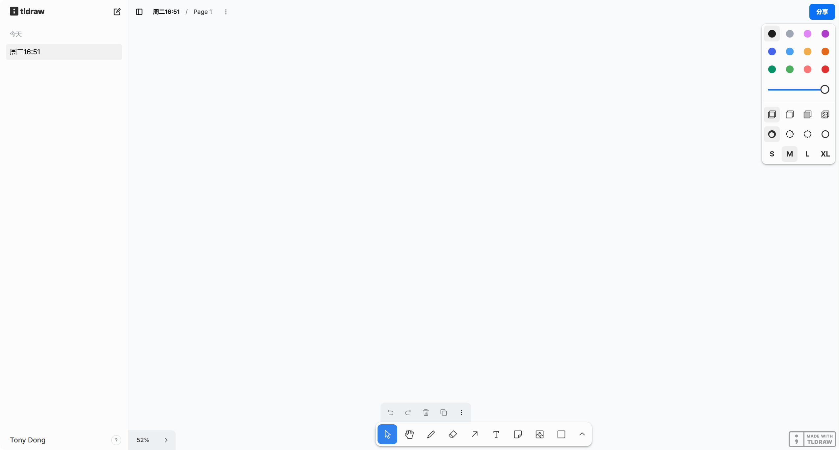The image size is (839, 450).
Task: Expand zoom menu chevron next to 52%
Action: (x=166, y=440)
